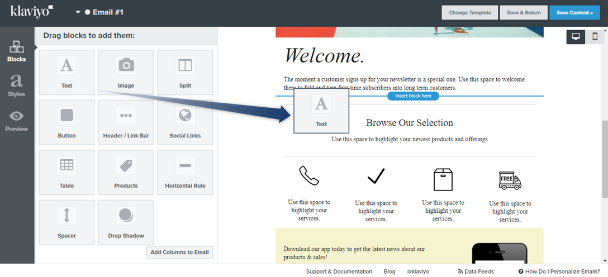
Task: Switch to mobile preview mode
Action: [x=595, y=37]
